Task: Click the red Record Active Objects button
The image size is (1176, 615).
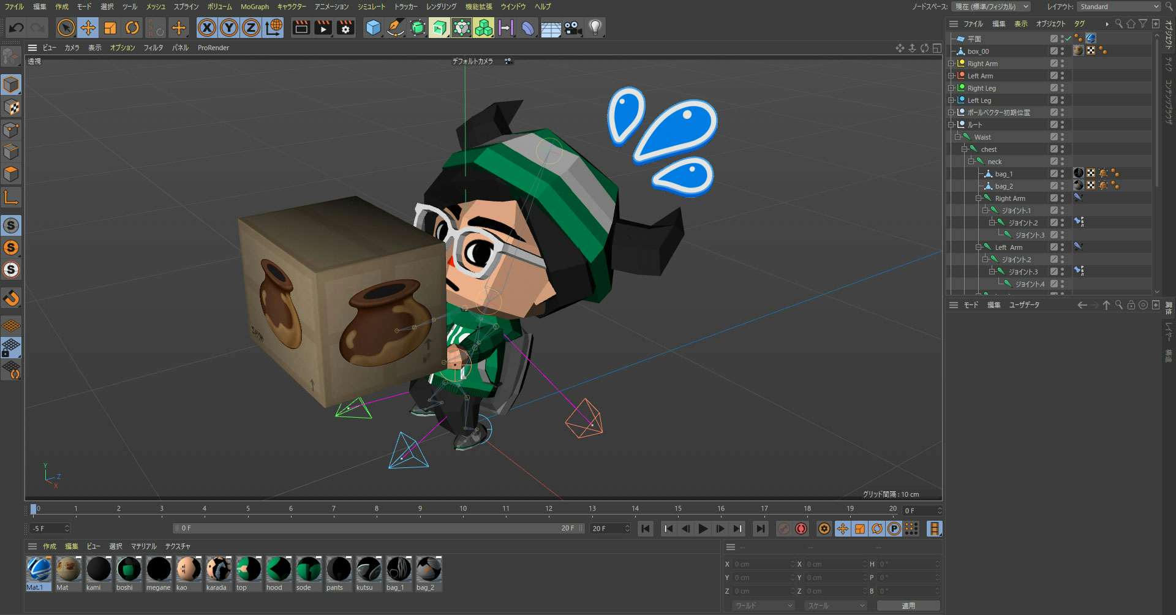Action: click(801, 529)
